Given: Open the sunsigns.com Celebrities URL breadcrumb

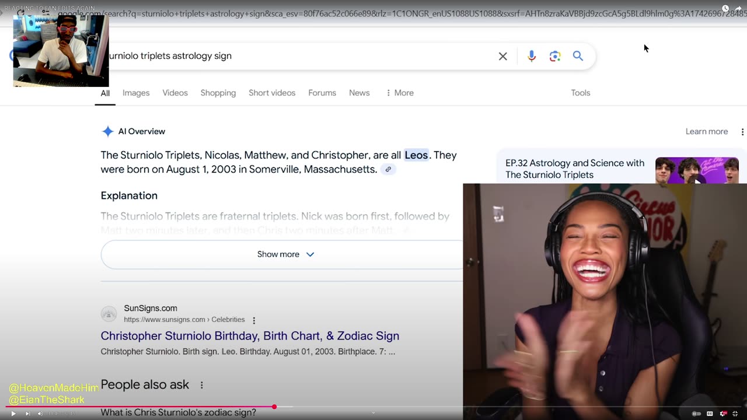Looking at the screenshot, I should coord(184,320).
